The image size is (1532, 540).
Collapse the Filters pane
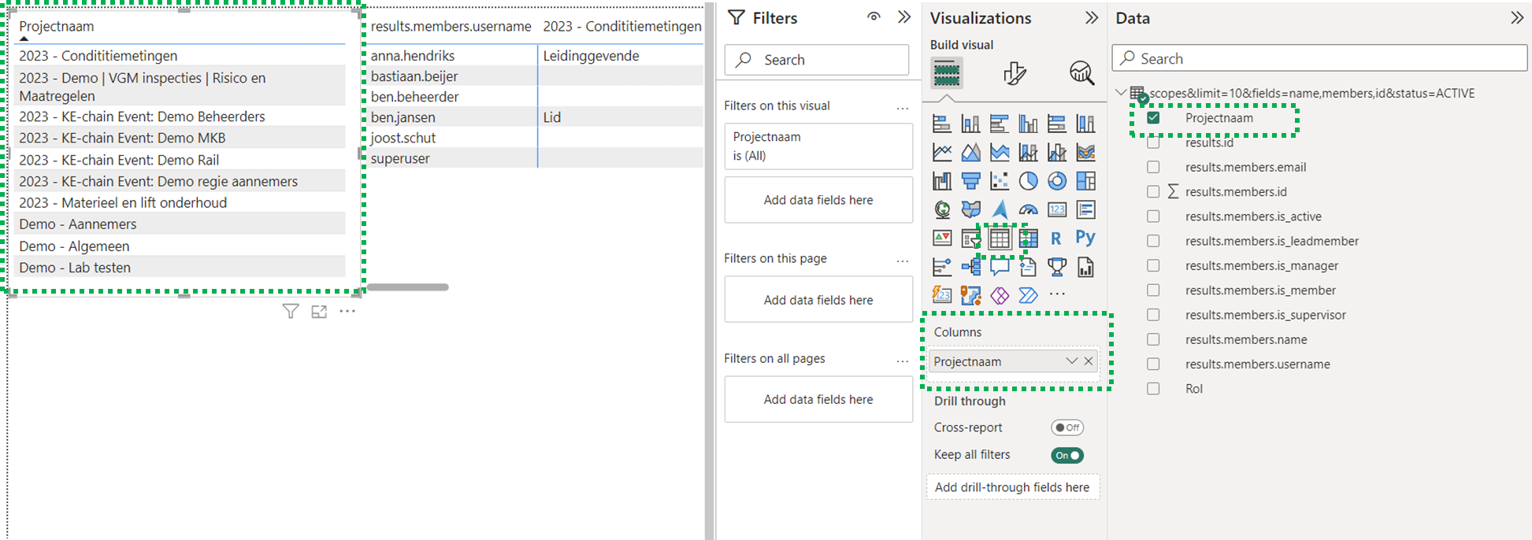tap(904, 17)
